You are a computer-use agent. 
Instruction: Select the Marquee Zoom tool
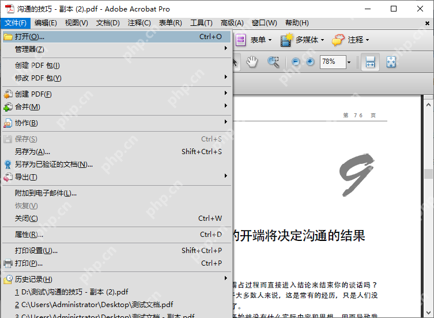point(273,62)
